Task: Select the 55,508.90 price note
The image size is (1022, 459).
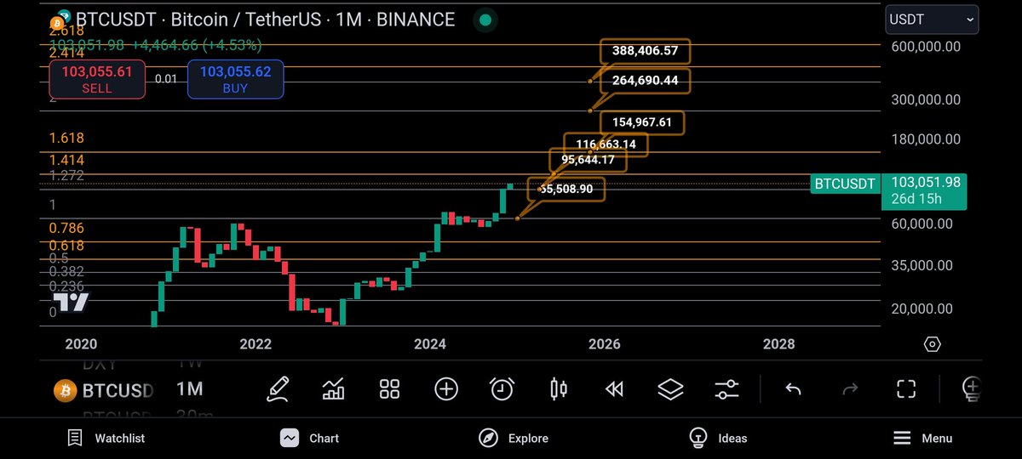Action: [x=566, y=189]
